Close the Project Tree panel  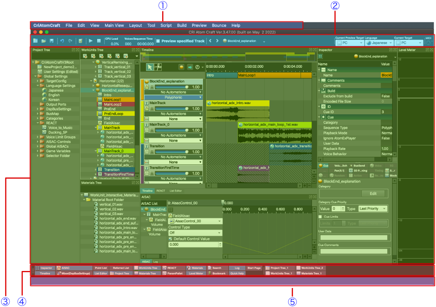point(77,50)
